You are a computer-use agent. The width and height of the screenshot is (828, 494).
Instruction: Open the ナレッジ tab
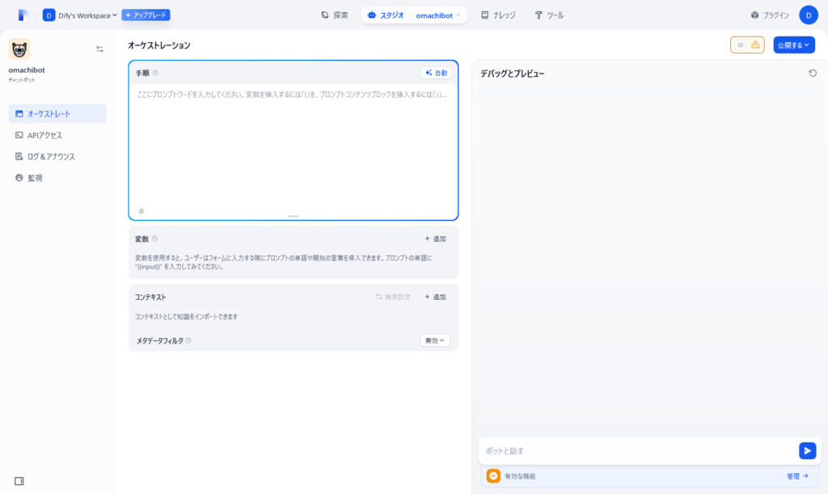[498, 15]
